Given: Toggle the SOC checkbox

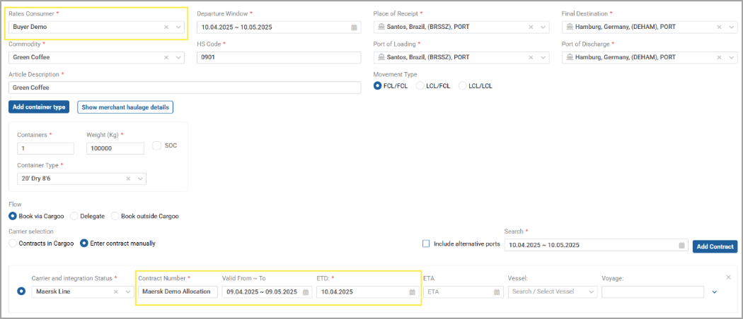Looking at the screenshot, I should click(157, 145).
